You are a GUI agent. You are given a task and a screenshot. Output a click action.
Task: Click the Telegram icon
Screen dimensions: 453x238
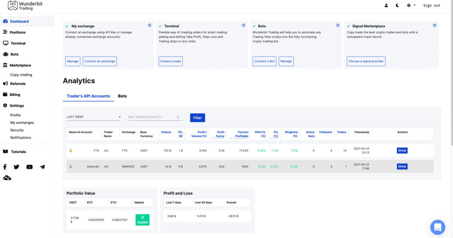tap(42, 167)
